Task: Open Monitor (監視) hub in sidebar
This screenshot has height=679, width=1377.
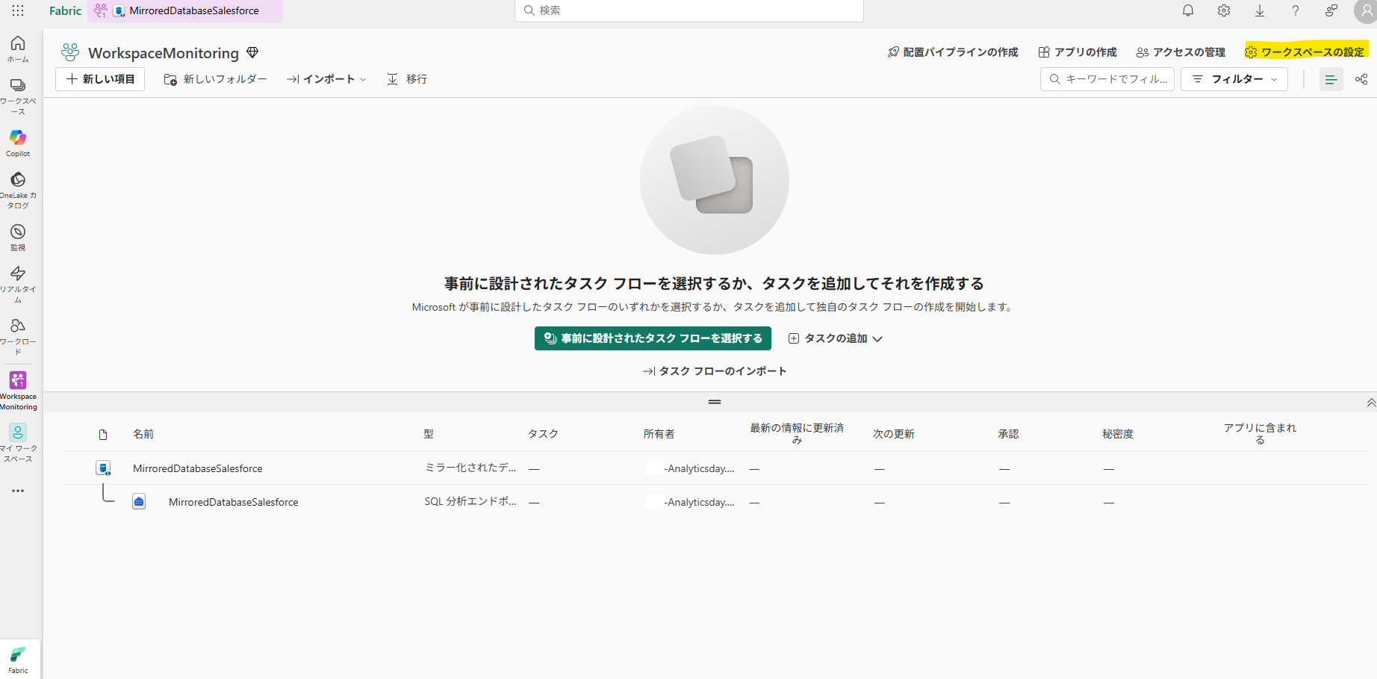Action: [18, 237]
